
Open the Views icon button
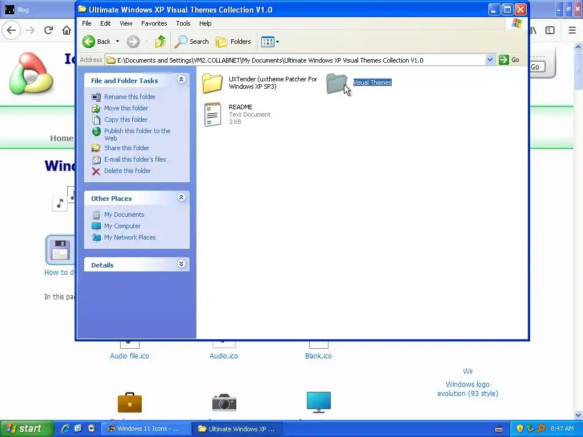[x=268, y=42]
